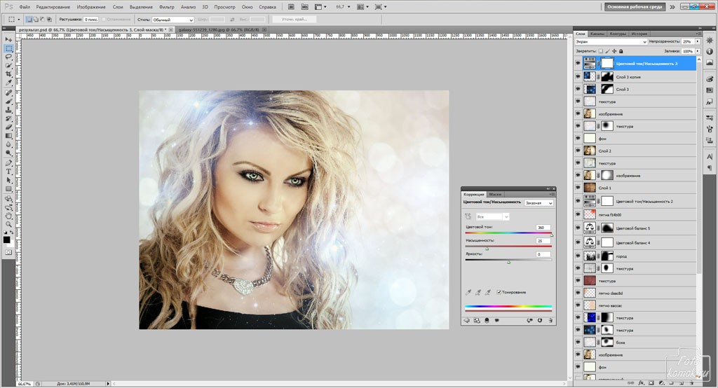Open the Заказная preset dropdown
This screenshot has height=388, width=718.
(539, 202)
